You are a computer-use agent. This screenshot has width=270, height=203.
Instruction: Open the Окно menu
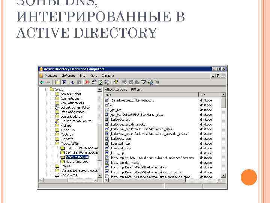[93, 76]
